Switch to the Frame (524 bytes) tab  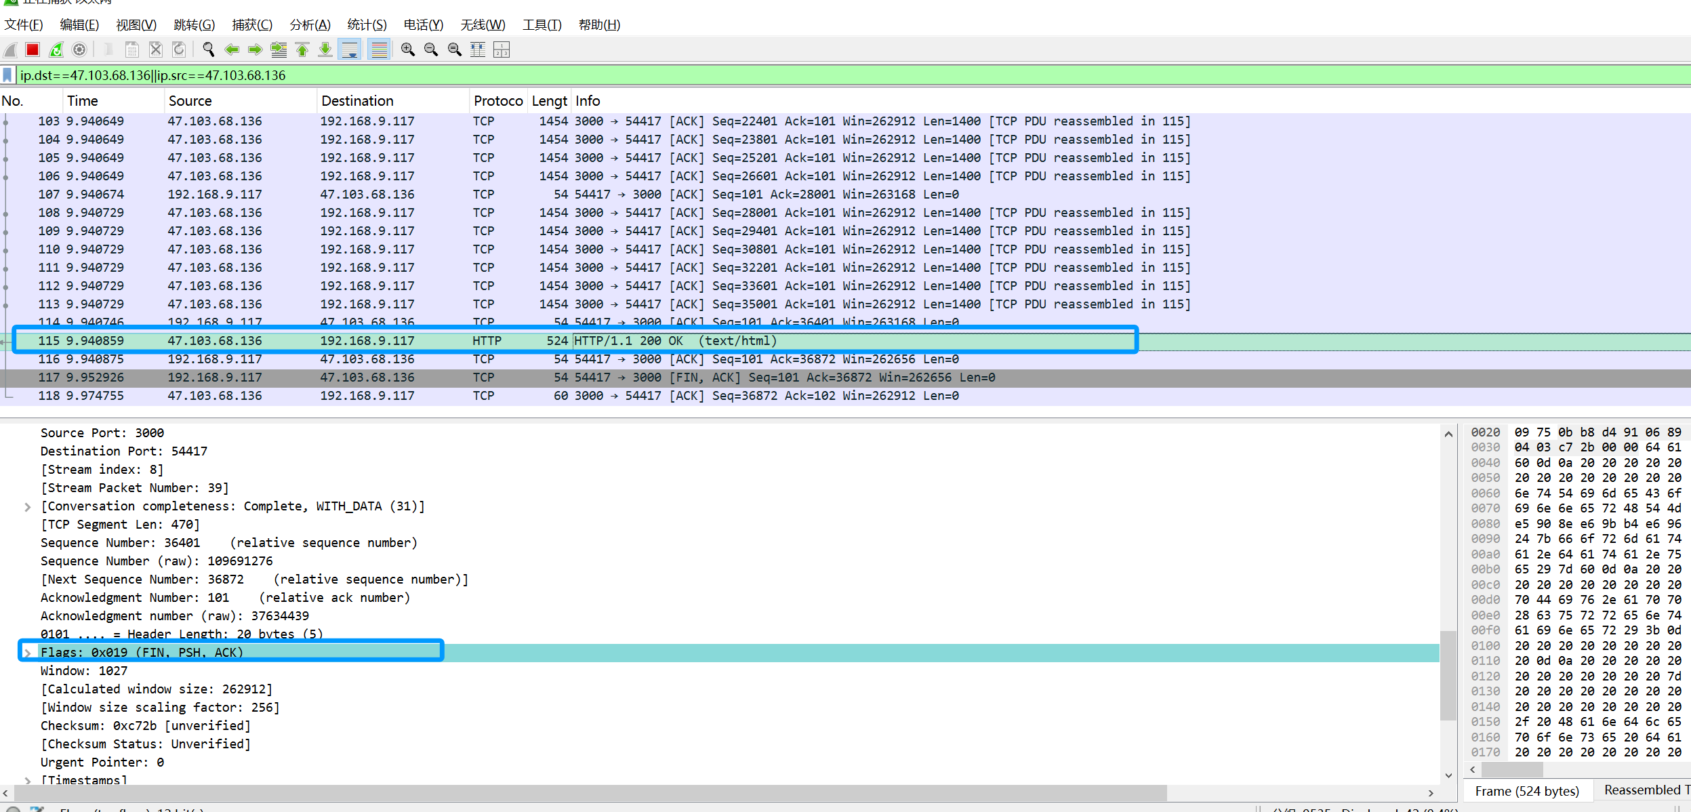point(1526,791)
